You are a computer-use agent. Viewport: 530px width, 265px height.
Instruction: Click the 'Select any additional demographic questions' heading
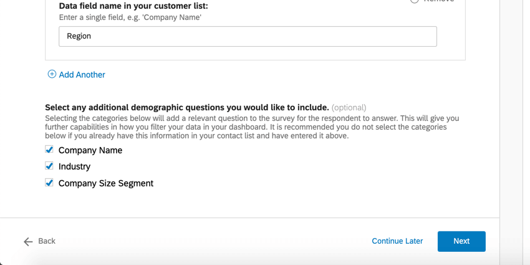187,108
